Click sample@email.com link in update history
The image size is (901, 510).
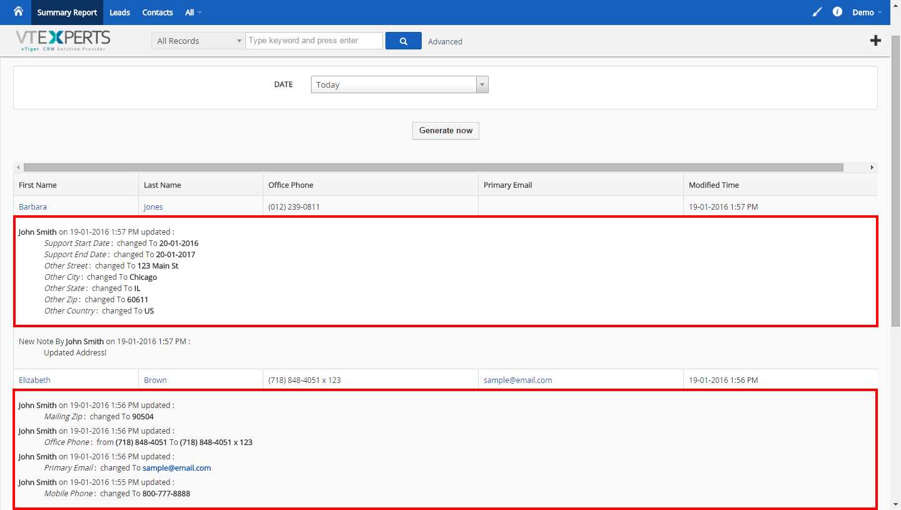pyautogui.click(x=176, y=467)
